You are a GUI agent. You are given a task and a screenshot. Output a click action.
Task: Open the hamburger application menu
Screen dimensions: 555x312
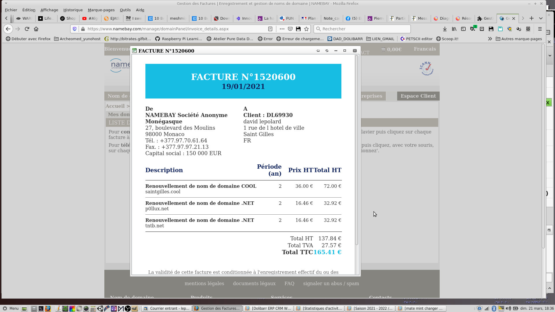tap(540, 29)
